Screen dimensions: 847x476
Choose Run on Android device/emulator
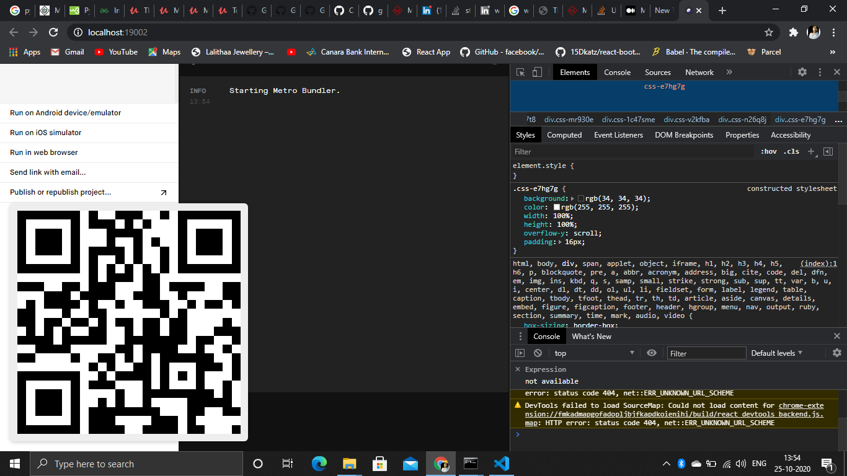click(89, 113)
